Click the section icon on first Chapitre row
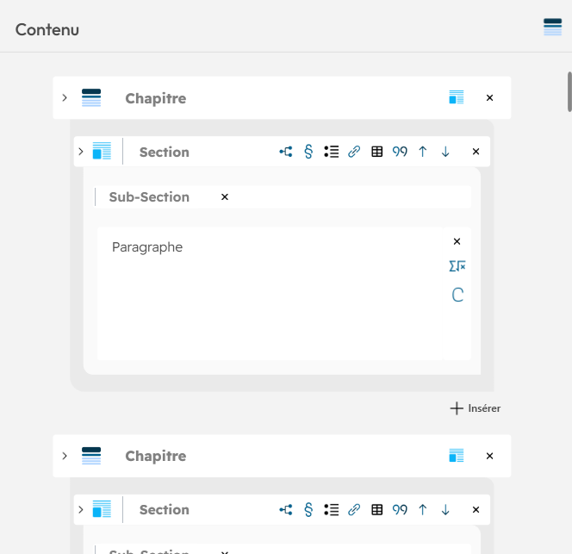The height and width of the screenshot is (554, 572). point(457,98)
